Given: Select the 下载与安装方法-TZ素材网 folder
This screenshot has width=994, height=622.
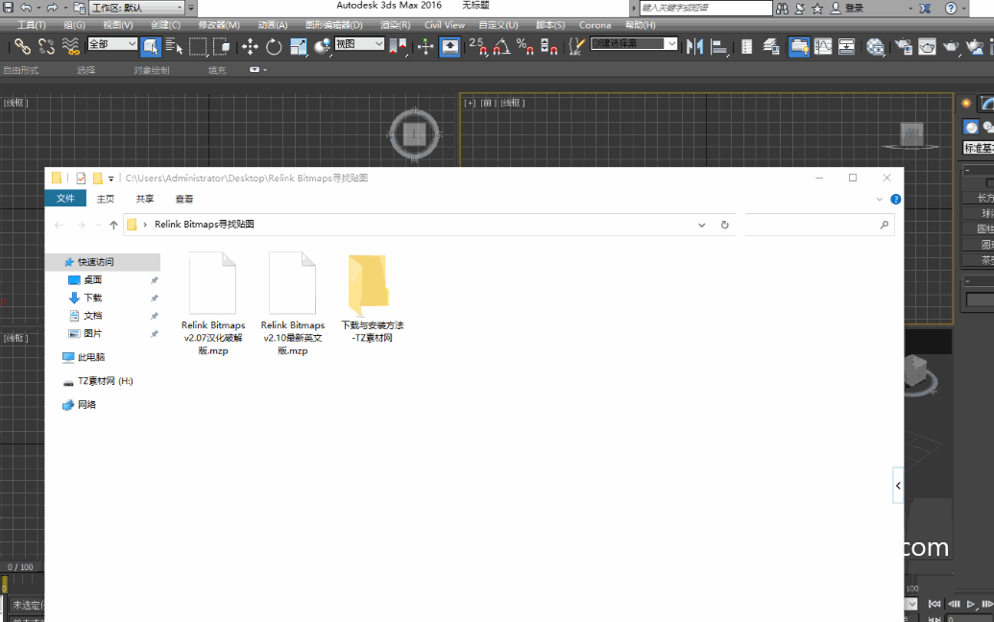Looking at the screenshot, I should click(372, 299).
